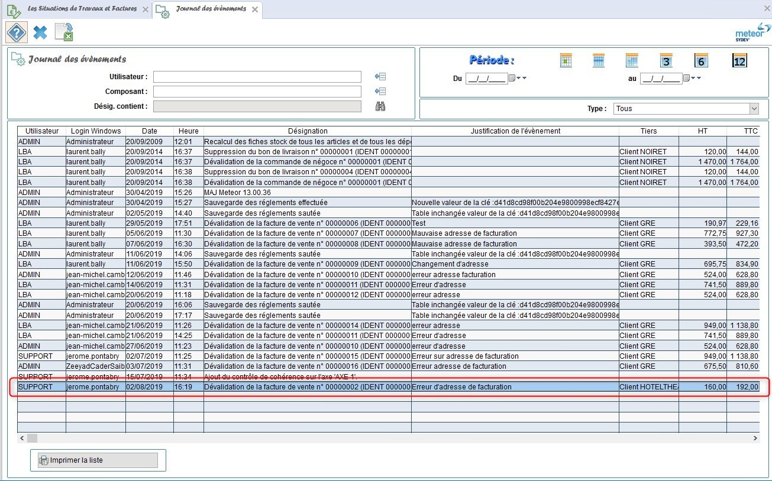
Task: Click second dropdown arrow after Du date
Action: [525, 78]
